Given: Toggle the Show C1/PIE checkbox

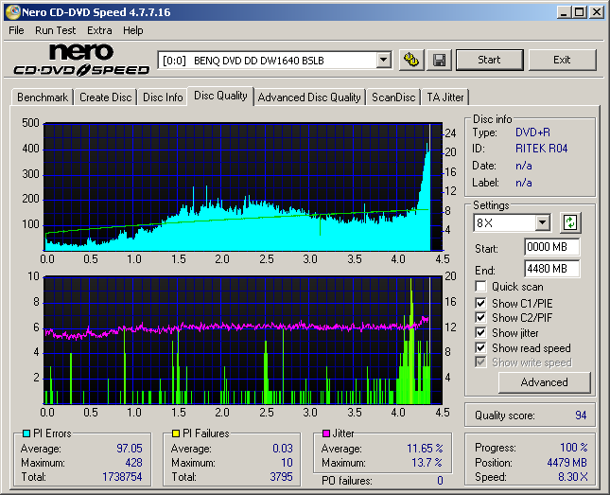Looking at the screenshot, I should coord(481,303).
